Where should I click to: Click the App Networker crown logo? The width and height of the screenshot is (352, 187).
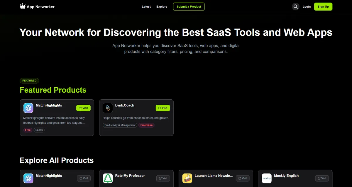23,6
